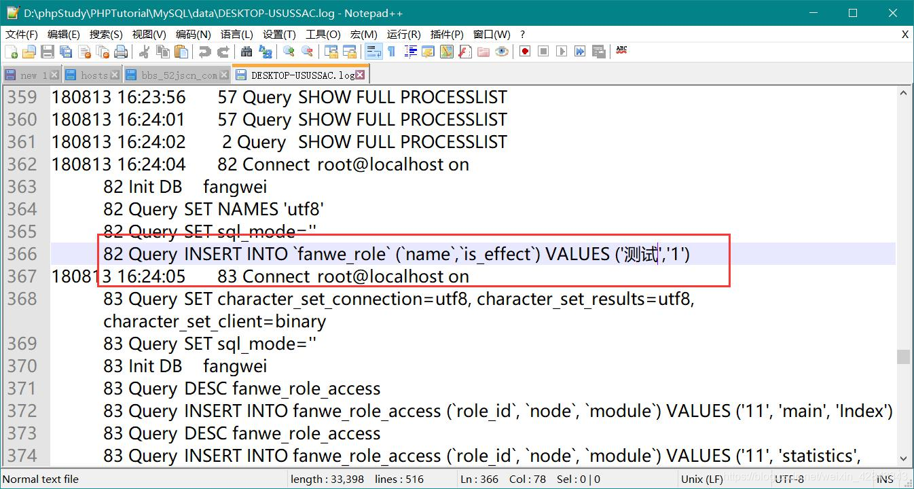The height and width of the screenshot is (489, 914).
Task: Click the vertical scrollbar thumb
Action: 903,357
